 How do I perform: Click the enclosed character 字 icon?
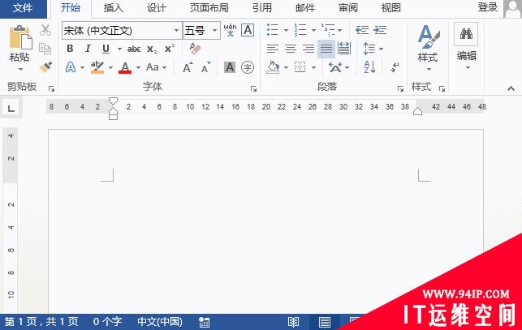(248, 67)
